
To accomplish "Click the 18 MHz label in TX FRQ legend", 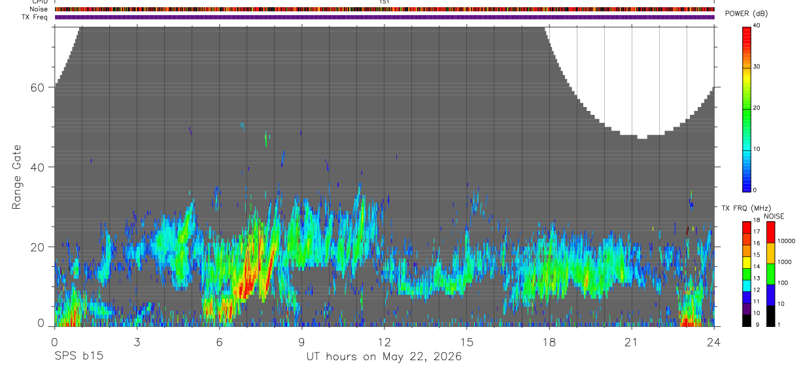I will 757,220.
